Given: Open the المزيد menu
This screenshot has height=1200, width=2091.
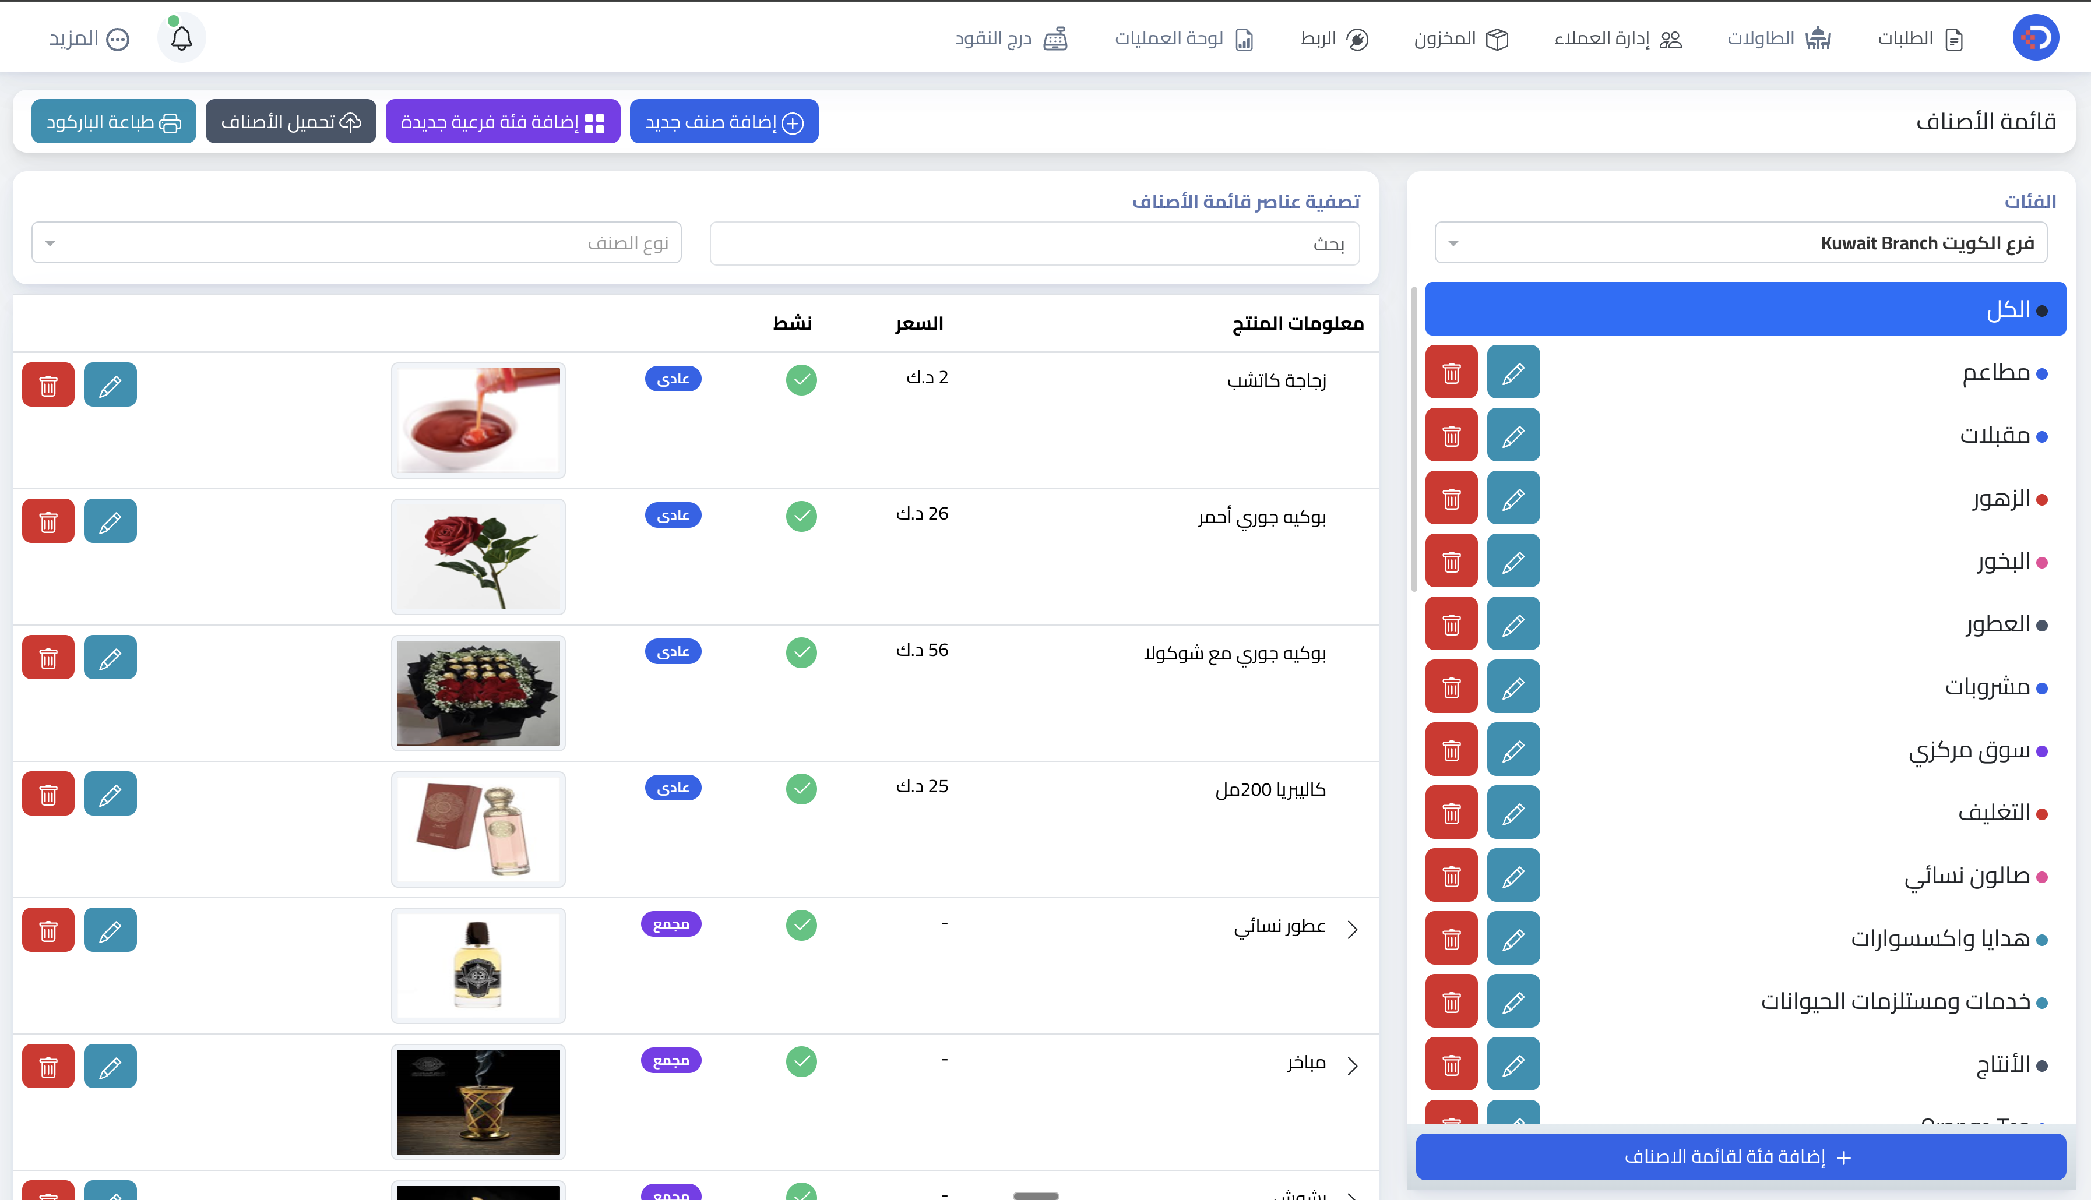Looking at the screenshot, I should pyautogui.click(x=89, y=38).
